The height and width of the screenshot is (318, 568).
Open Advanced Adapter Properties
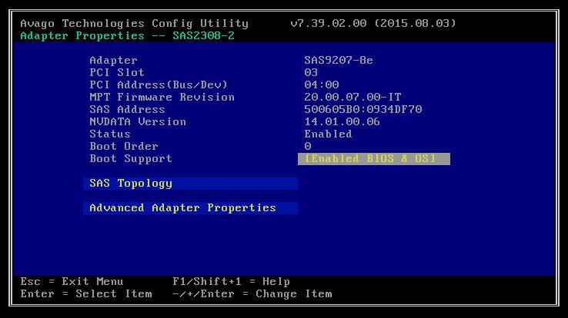[182, 208]
